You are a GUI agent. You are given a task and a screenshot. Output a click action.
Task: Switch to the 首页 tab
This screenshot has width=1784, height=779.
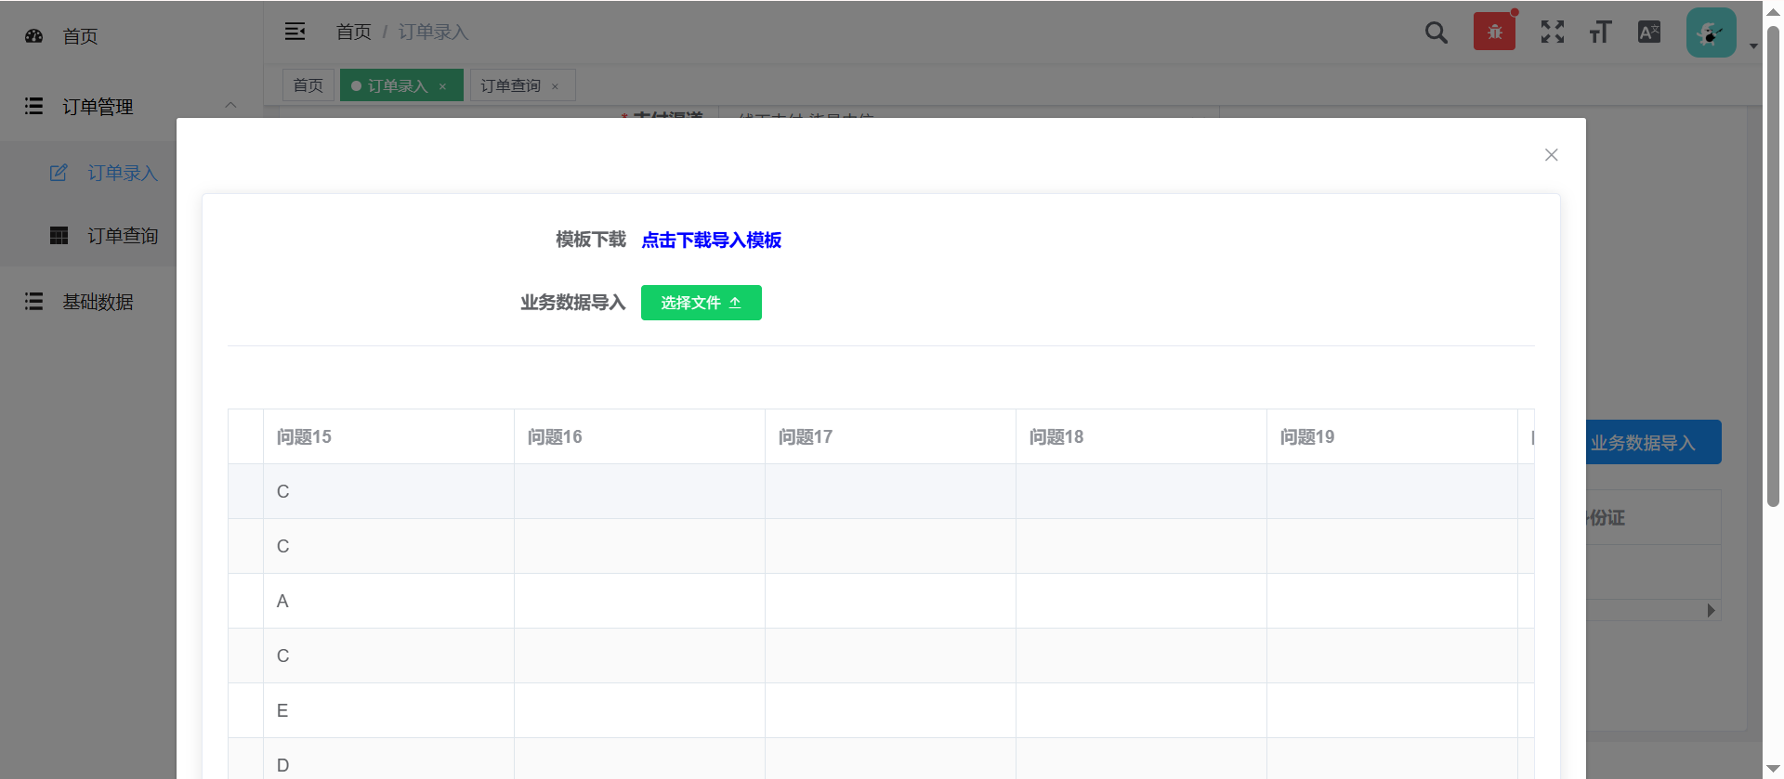(x=308, y=85)
